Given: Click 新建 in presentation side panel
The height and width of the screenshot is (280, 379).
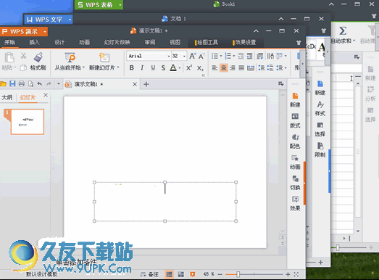Looking at the screenshot, I should click(295, 99).
